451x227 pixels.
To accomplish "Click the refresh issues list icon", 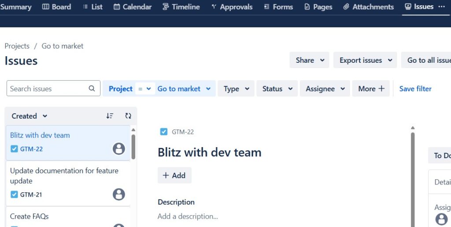I will pyautogui.click(x=128, y=116).
